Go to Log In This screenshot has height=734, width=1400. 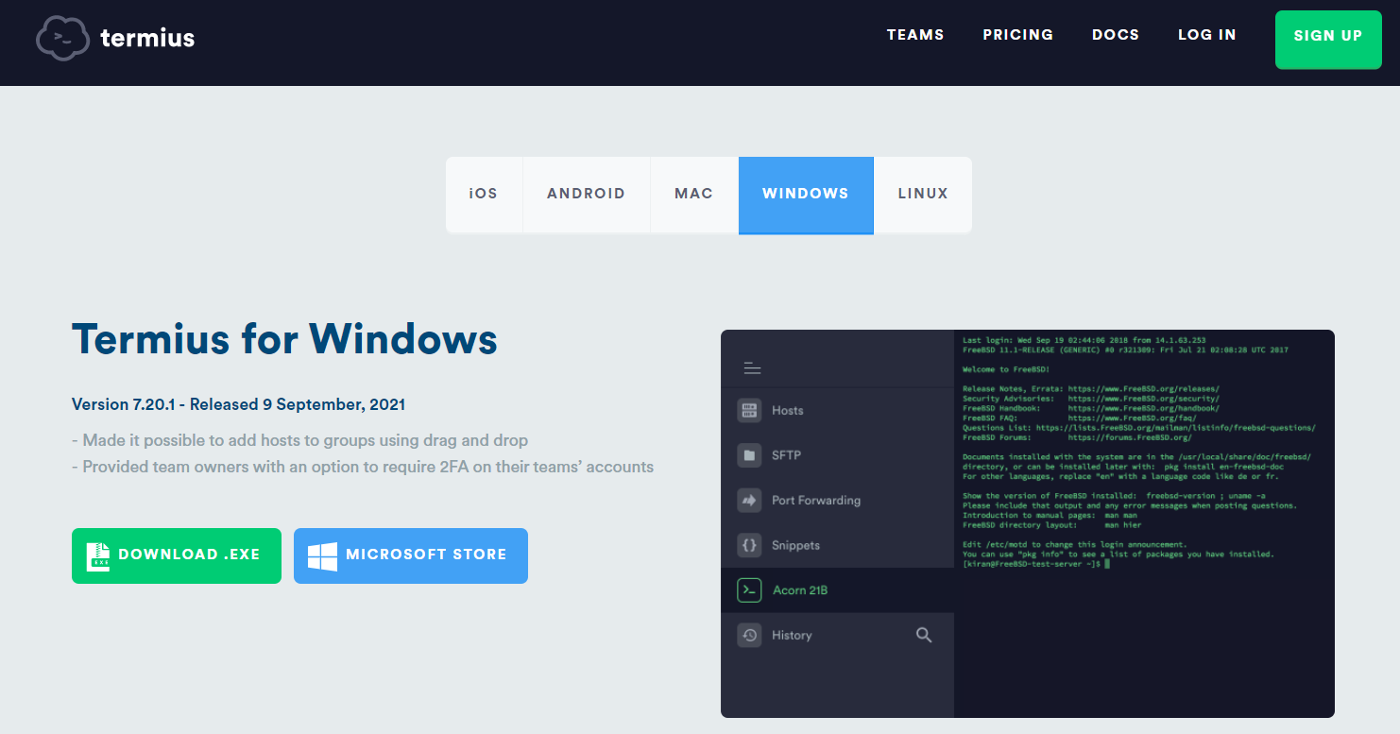click(1206, 35)
